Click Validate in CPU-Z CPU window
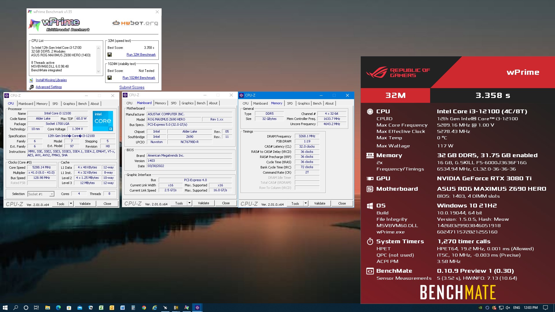The height and width of the screenshot is (312, 555). (x=85, y=204)
